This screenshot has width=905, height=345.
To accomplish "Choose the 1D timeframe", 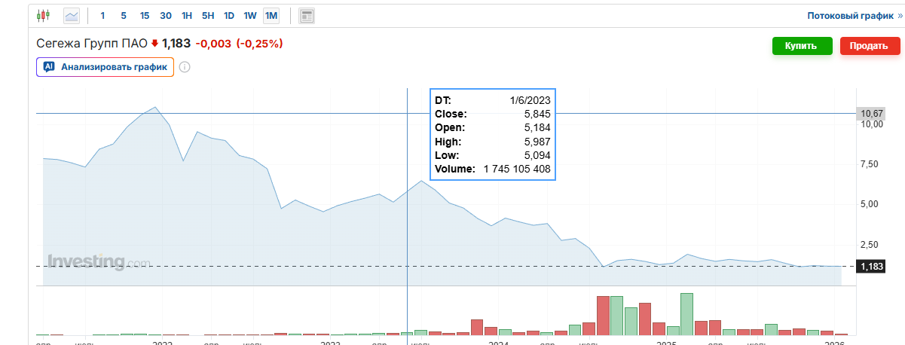I will tap(229, 15).
